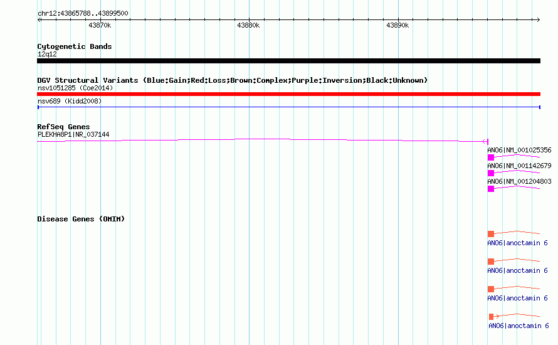Click the PLEKHA8P1|NR_037144 gene label

[73, 135]
